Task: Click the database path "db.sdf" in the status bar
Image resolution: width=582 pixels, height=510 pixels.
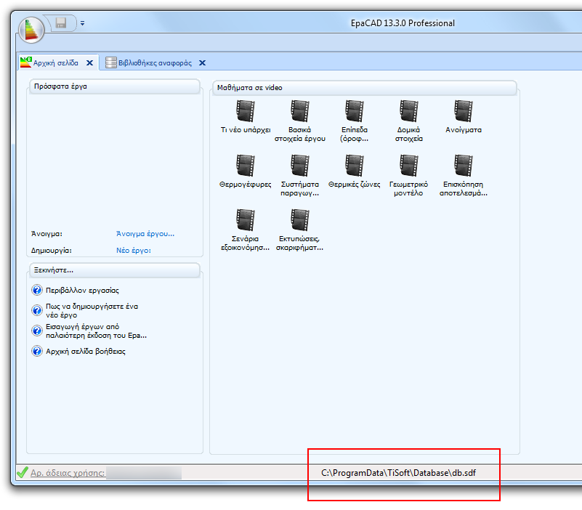Action: [x=400, y=471]
